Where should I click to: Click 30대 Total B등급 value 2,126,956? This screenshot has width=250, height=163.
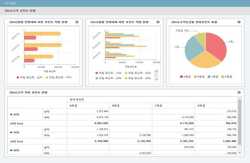[x=144, y=141]
